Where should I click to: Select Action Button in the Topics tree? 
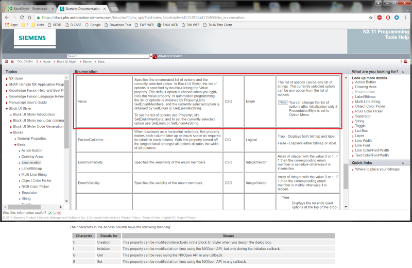32,150
